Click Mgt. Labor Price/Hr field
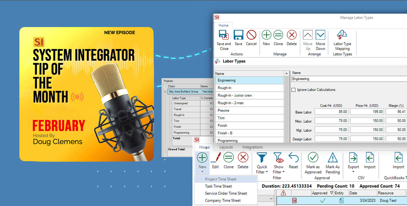The width and height of the screenshot is (407, 206). tap(367, 130)
